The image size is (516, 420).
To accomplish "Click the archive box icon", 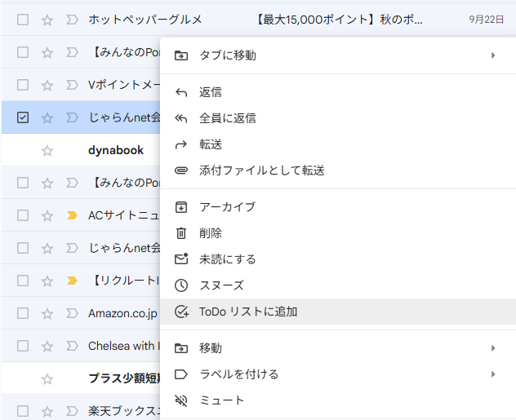I will (x=181, y=207).
